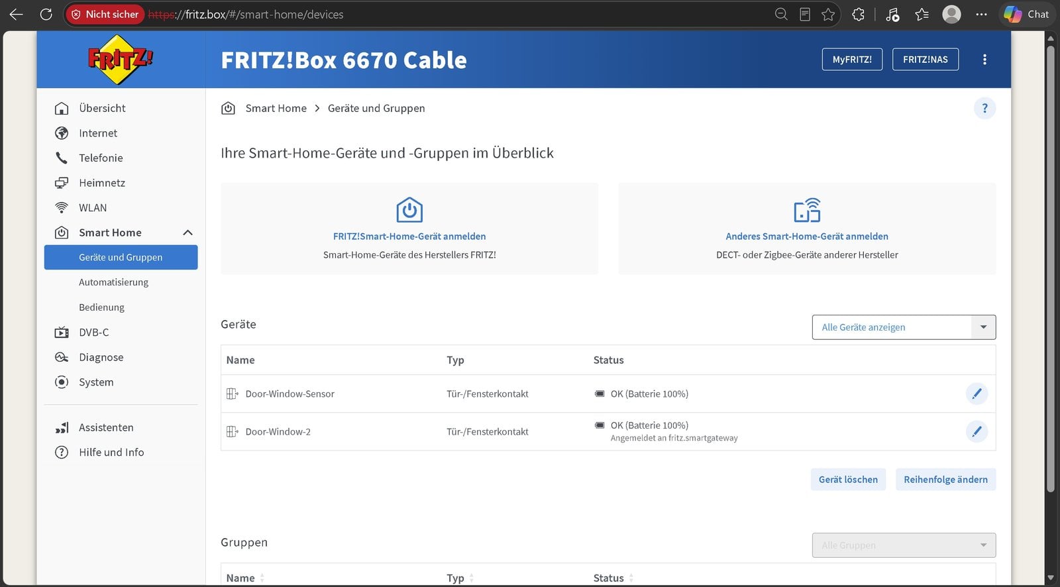The image size is (1060, 587).
Task: Select the Door-Window-2 device name
Action: [x=278, y=432]
